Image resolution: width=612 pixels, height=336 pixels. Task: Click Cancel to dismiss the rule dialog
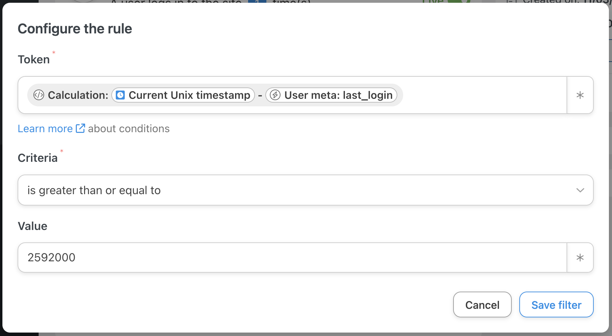tap(482, 305)
